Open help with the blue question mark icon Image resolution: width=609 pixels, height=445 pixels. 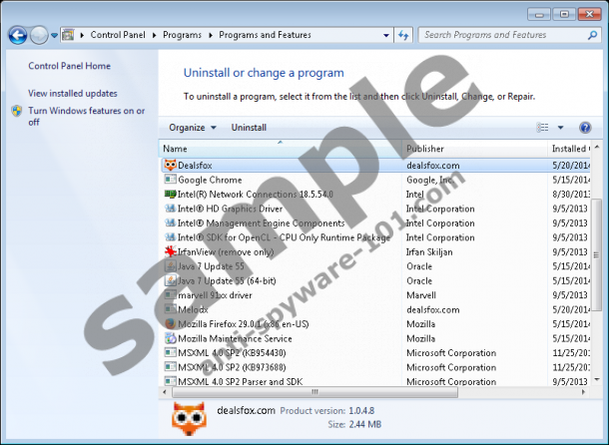(x=586, y=128)
